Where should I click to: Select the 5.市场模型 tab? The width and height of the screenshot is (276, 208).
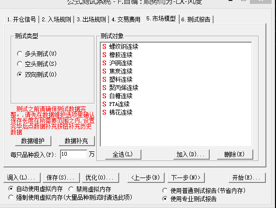161,19
